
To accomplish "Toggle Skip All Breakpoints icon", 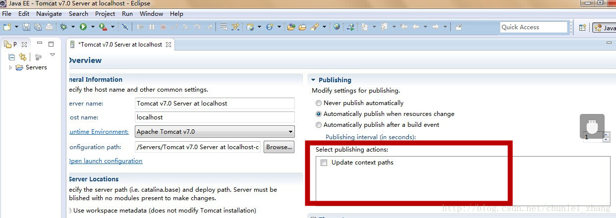I will tap(125, 27).
